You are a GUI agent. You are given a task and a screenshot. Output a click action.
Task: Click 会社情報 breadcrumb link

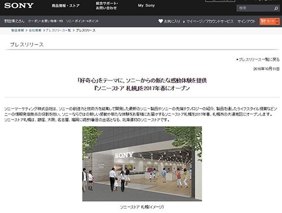pyautogui.click(x=35, y=30)
